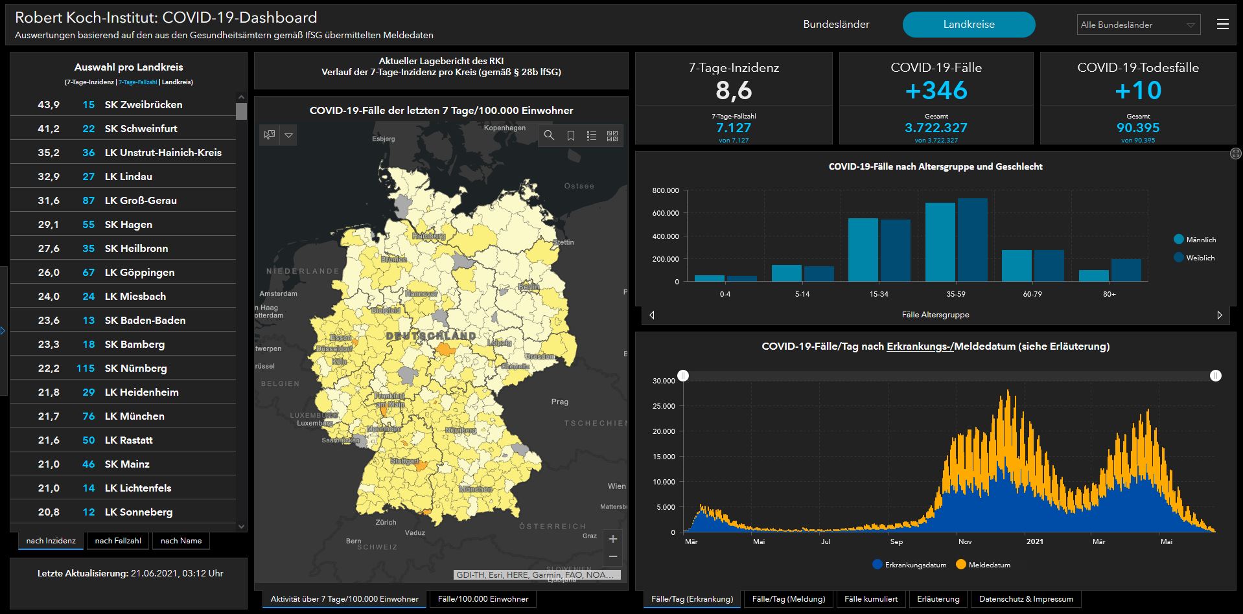Switch to the Bundesländer view

tap(836, 25)
